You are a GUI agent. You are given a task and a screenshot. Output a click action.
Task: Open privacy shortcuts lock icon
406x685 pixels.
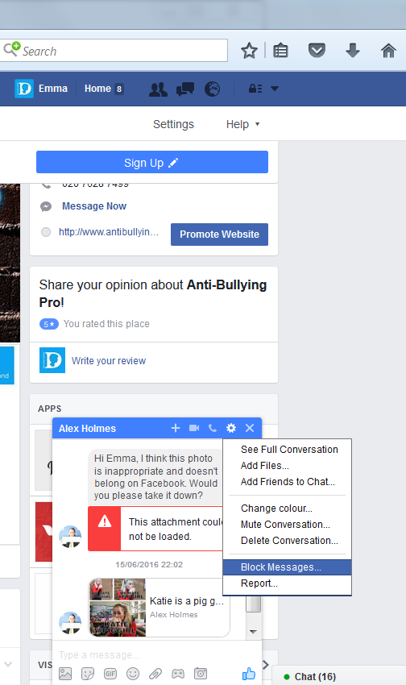coord(255,89)
